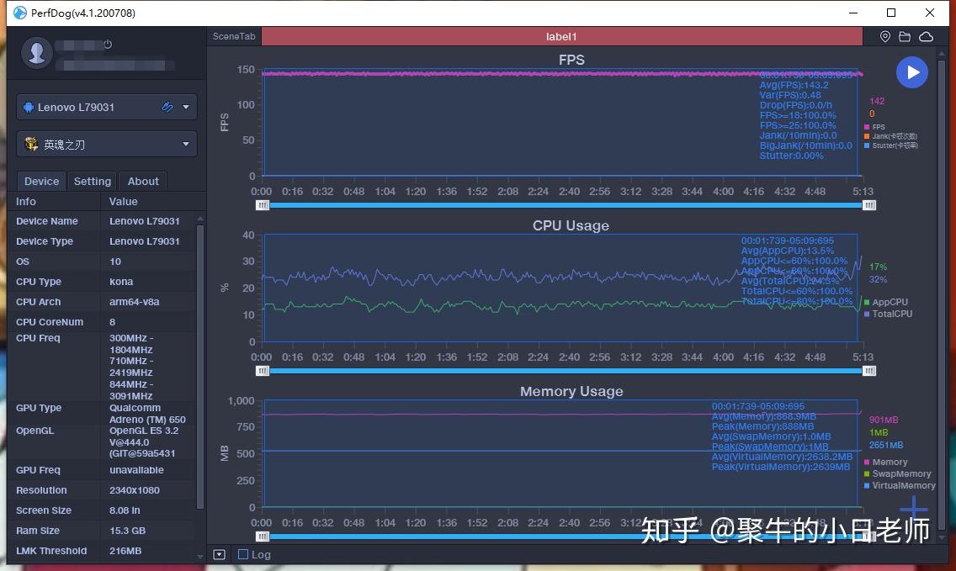Switch to the Setting tab

point(92,181)
